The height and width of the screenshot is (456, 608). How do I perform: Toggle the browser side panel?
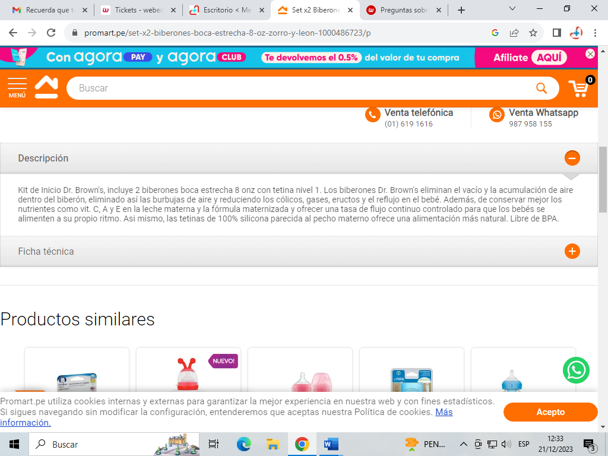(557, 33)
